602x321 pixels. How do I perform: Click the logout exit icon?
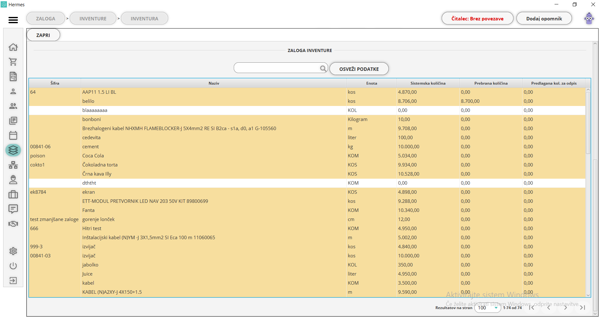(13, 281)
